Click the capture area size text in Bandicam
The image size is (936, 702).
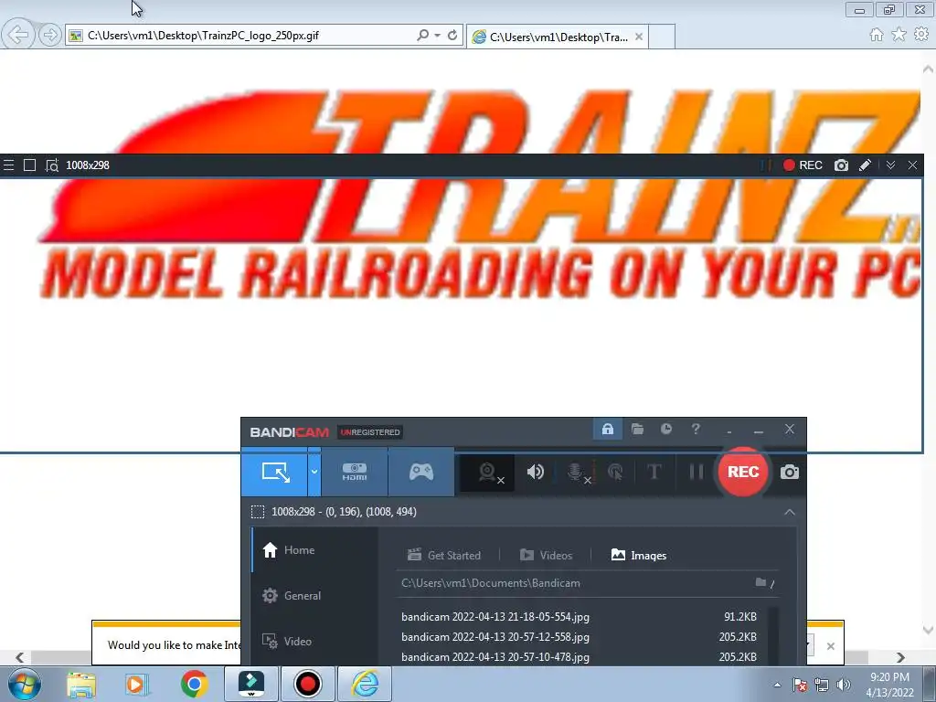click(344, 512)
